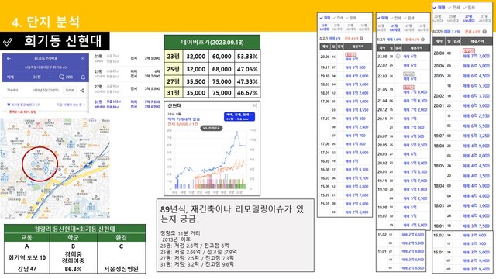Viewport: 496px width, 279px height.
Task: Toggle the 매매 check in the 25평 transaction panel
Action: pos(382,18)
